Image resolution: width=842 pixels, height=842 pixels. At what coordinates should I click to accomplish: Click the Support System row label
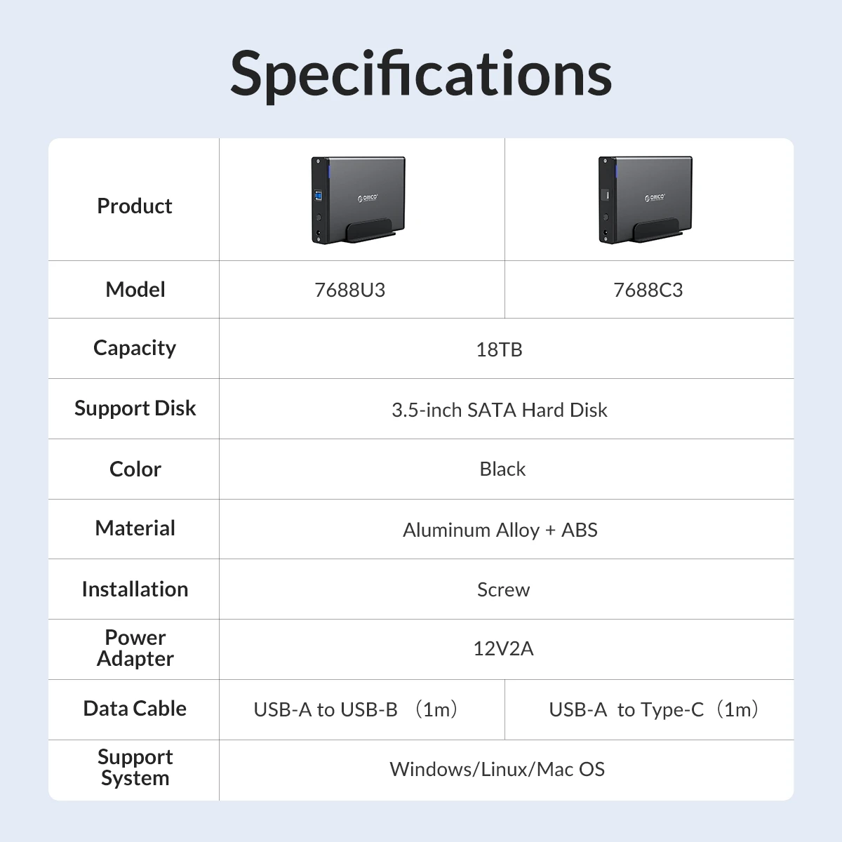(x=135, y=767)
